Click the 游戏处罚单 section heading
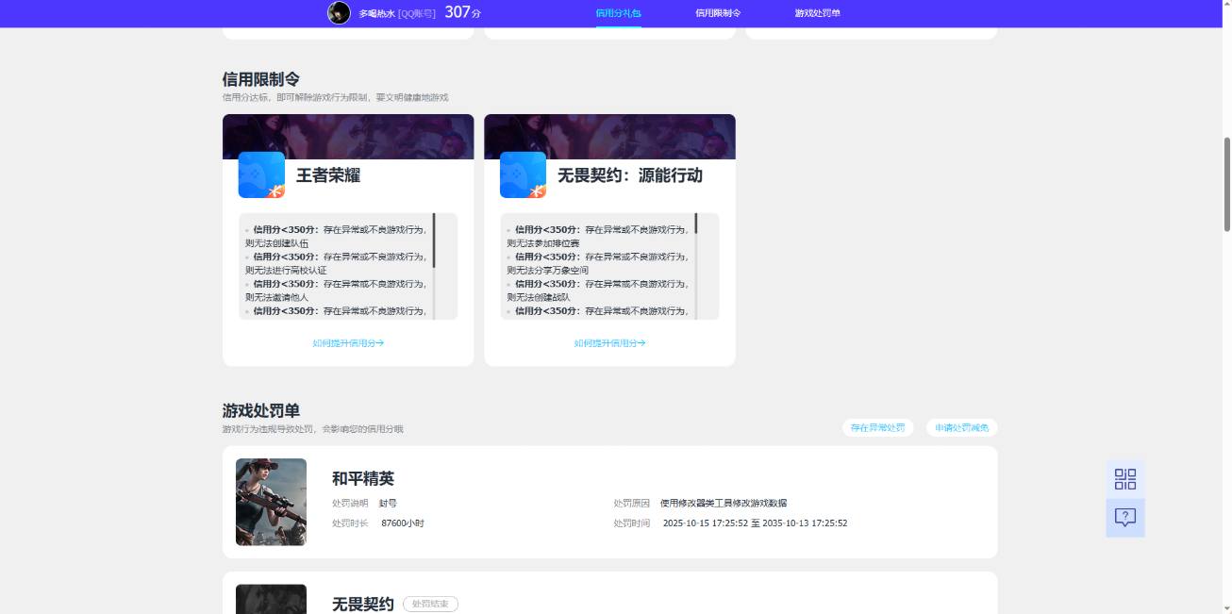Image resolution: width=1232 pixels, height=614 pixels. pos(261,410)
